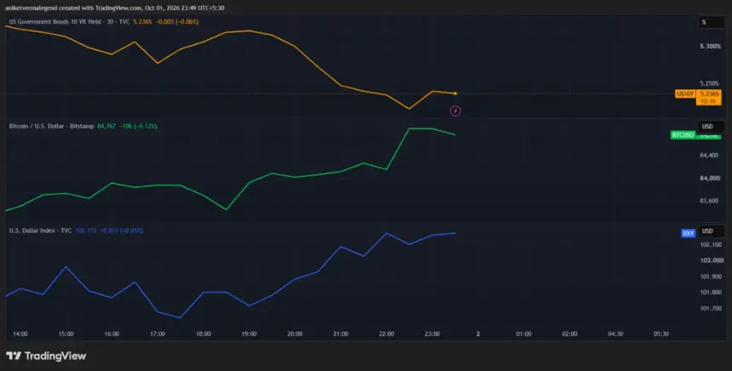Click the 101.800 label on Dollar Index axis
Image resolution: width=732 pixels, height=371 pixels.
pyautogui.click(x=711, y=292)
